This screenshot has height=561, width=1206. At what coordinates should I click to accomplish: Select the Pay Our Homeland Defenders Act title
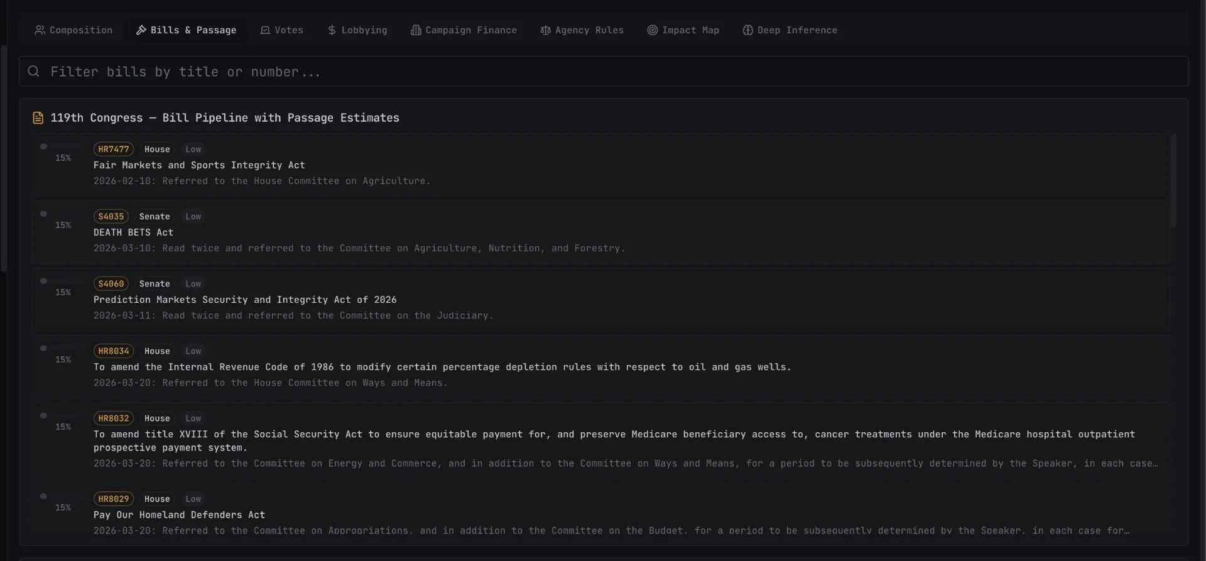click(x=179, y=515)
